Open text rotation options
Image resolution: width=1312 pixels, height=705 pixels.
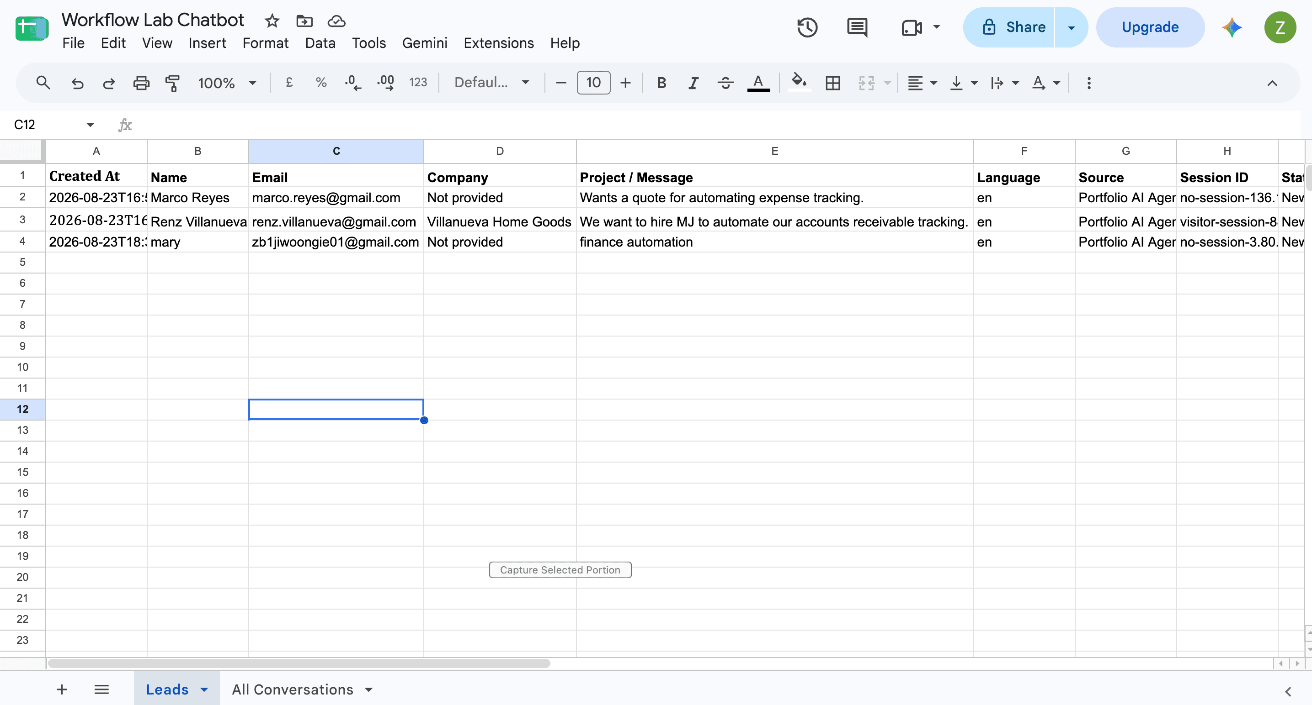click(1045, 82)
